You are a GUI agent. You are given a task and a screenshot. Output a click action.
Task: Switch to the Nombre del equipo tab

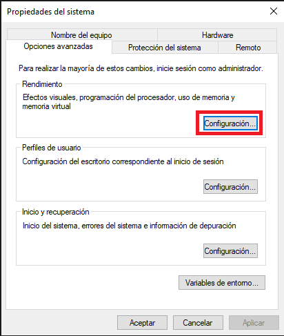click(82, 34)
